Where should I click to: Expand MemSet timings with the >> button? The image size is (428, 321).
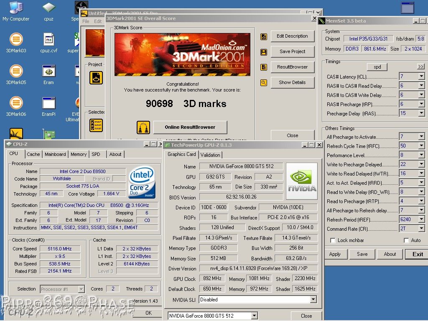(x=420, y=66)
